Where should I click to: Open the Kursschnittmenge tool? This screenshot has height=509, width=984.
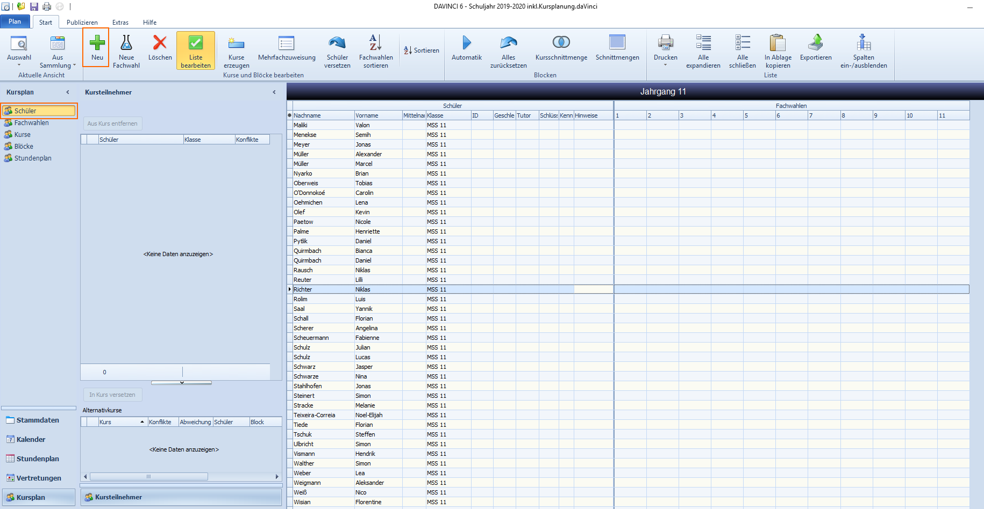[x=561, y=42]
